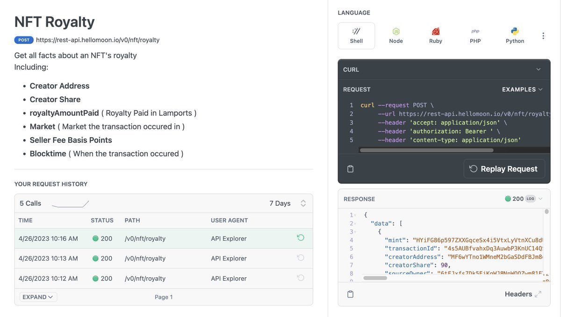Copy the cURL request to clipboard

(350, 169)
